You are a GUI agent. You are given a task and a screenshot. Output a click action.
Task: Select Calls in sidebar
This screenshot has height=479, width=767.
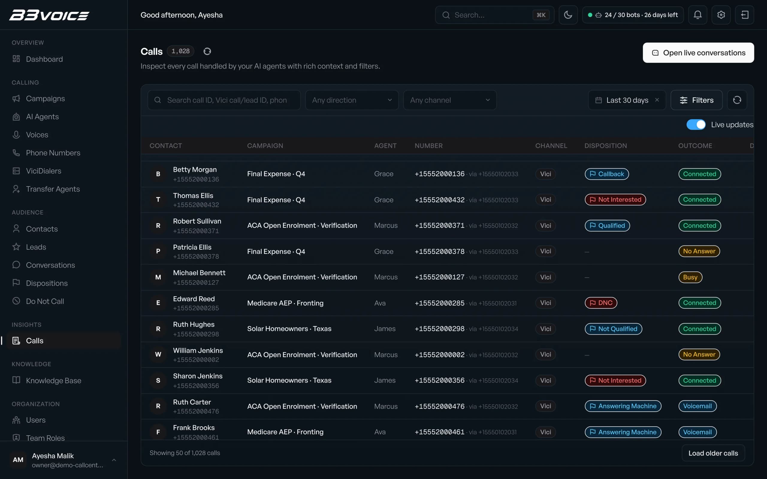(x=64, y=341)
